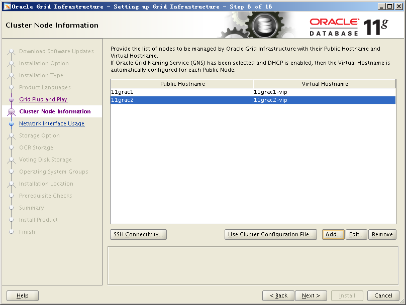Click the Grid Plug and Play step link
The image size is (406, 305).
coord(43,99)
